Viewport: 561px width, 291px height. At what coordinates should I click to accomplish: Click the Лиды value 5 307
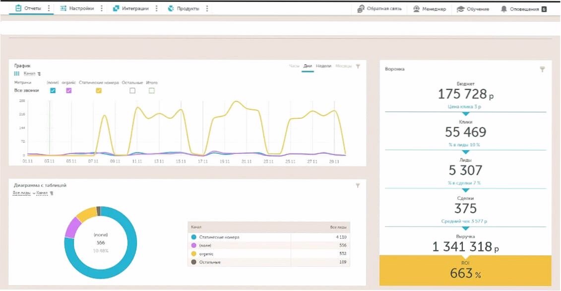tap(465, 171)
